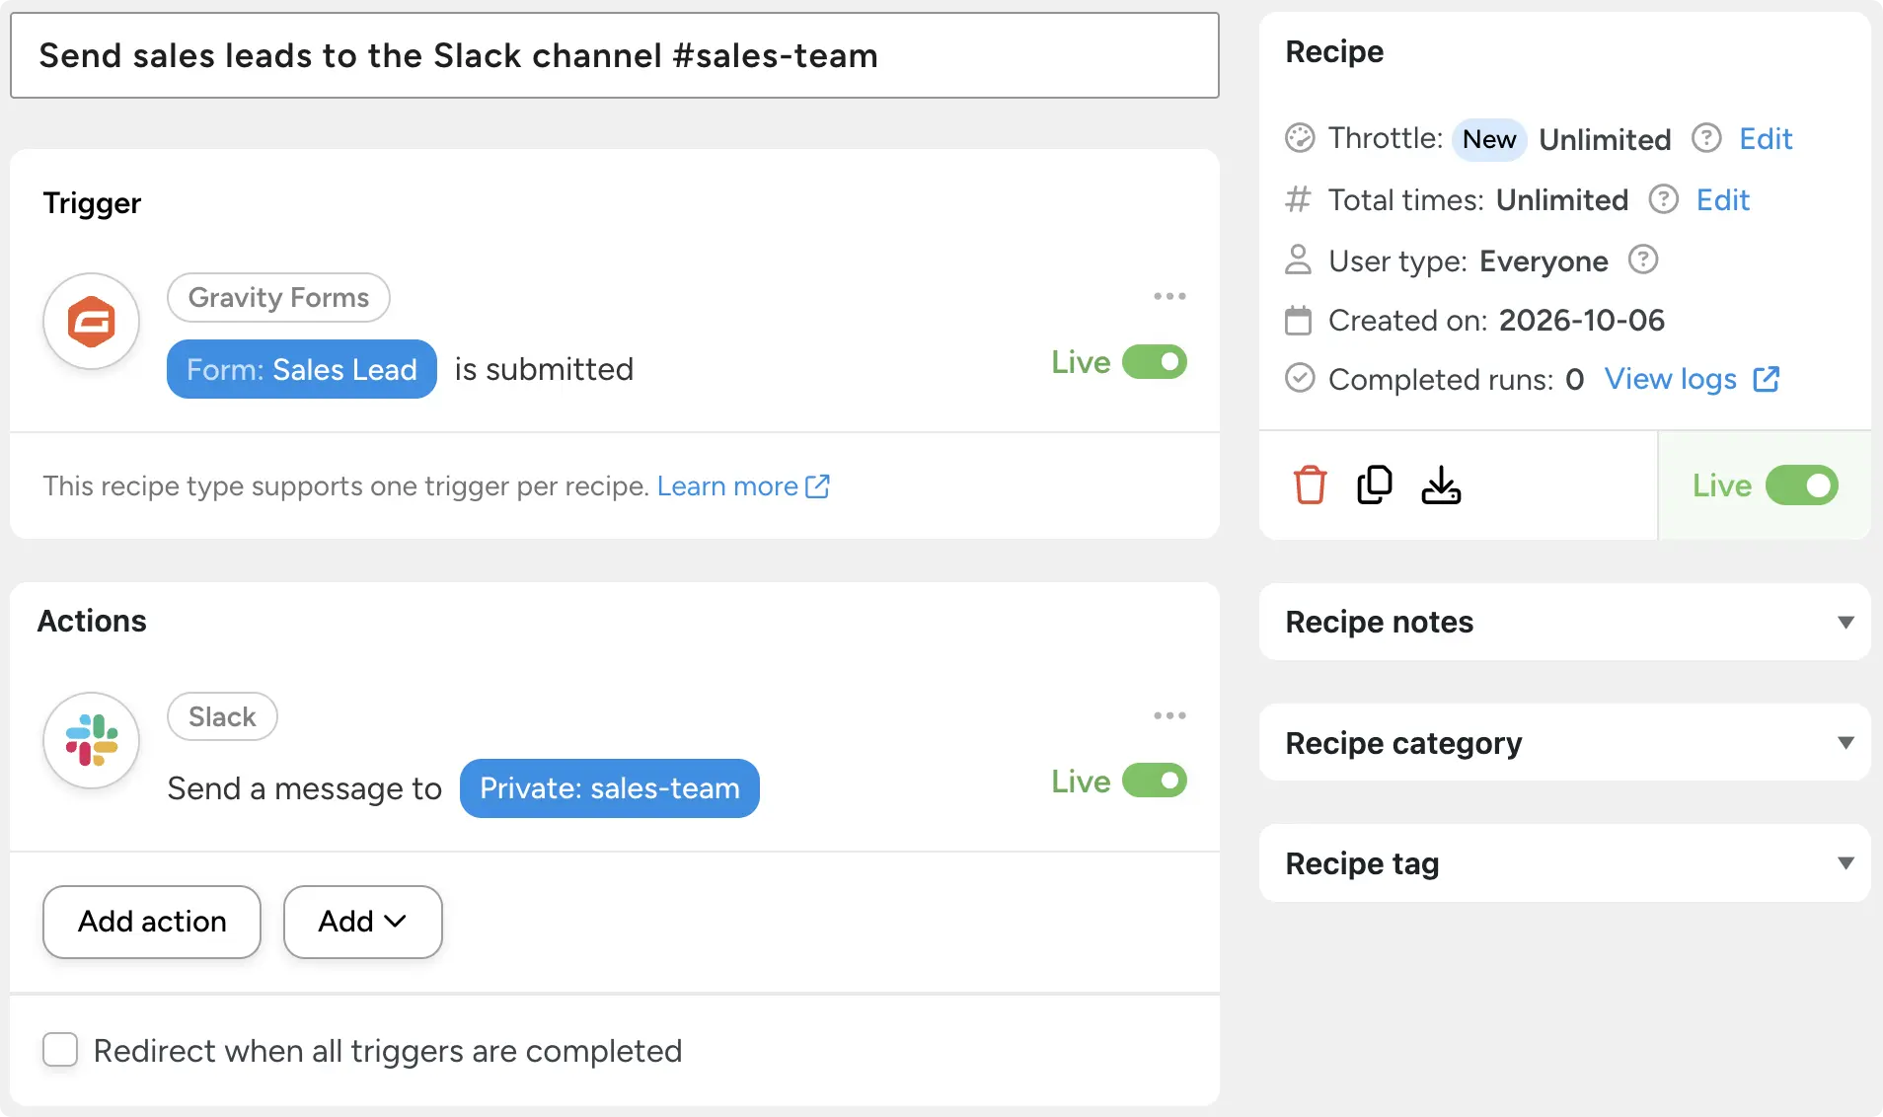Edit the Total times setting
1883x1117 pixels.
[1723, 199]
